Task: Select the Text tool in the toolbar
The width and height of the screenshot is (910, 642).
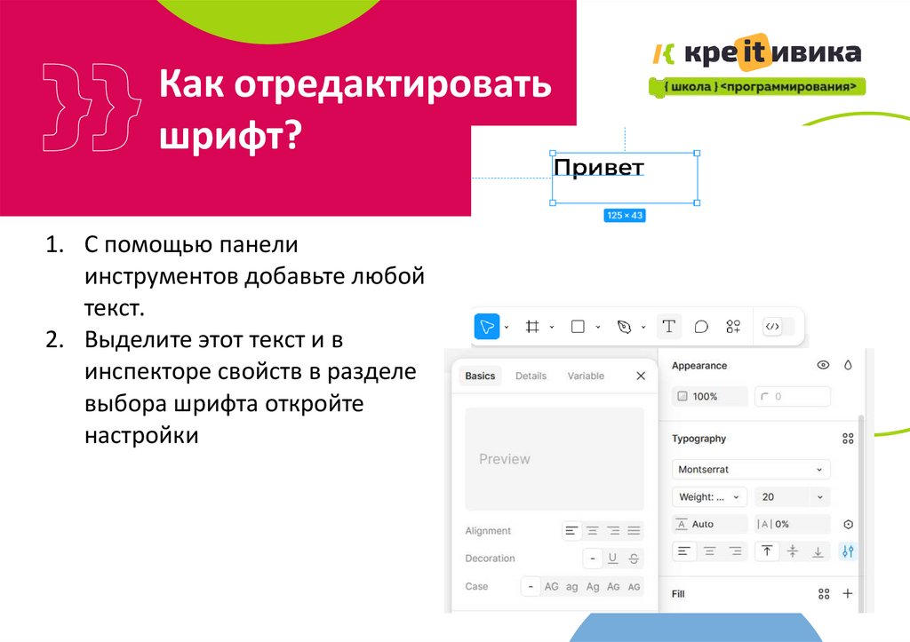Action: click(x=669, y=327)
